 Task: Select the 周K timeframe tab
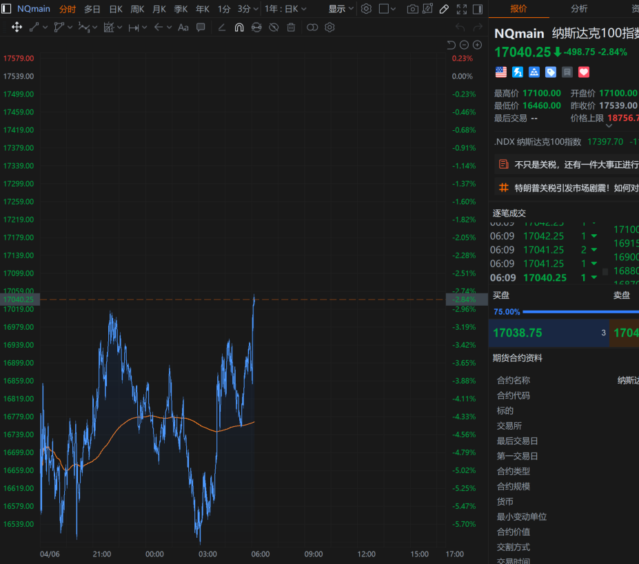pyautogui.click(x=137, y=9)
